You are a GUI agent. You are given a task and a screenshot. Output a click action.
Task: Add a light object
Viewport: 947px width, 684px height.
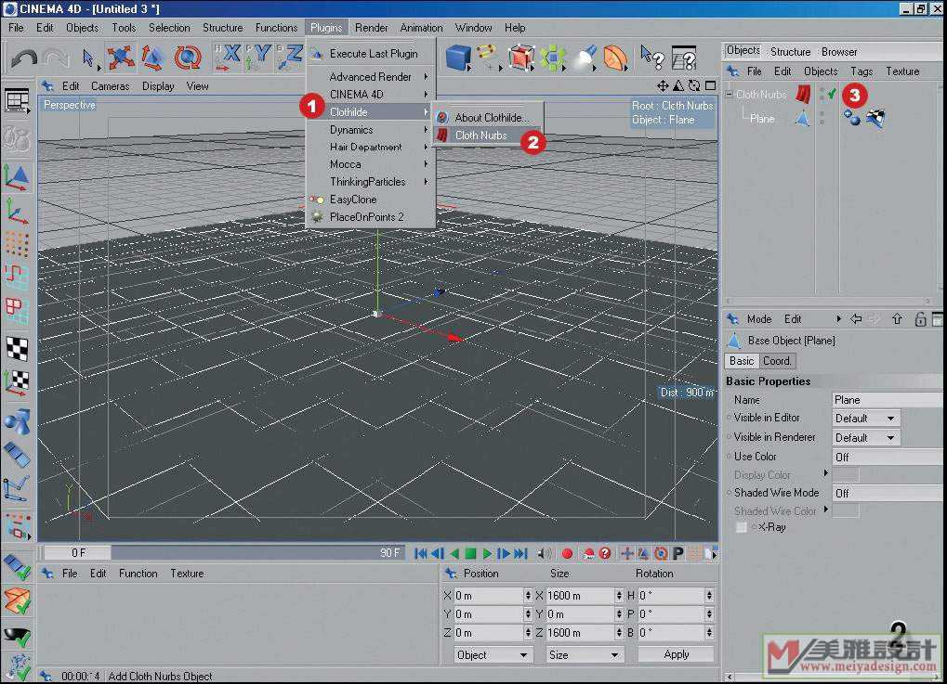585,58
